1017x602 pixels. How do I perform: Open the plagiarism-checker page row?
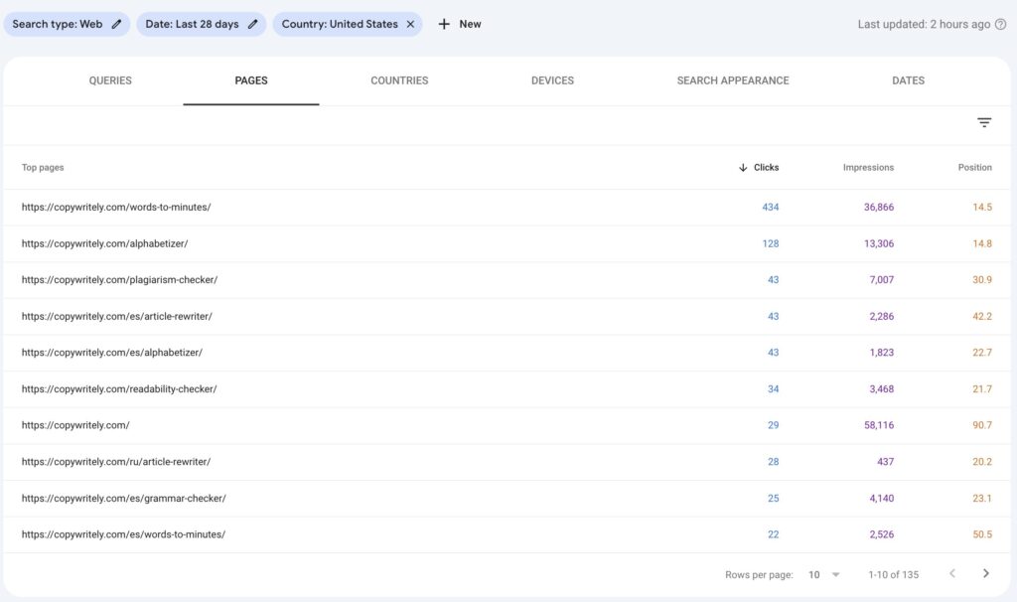[x=119, y=280]
